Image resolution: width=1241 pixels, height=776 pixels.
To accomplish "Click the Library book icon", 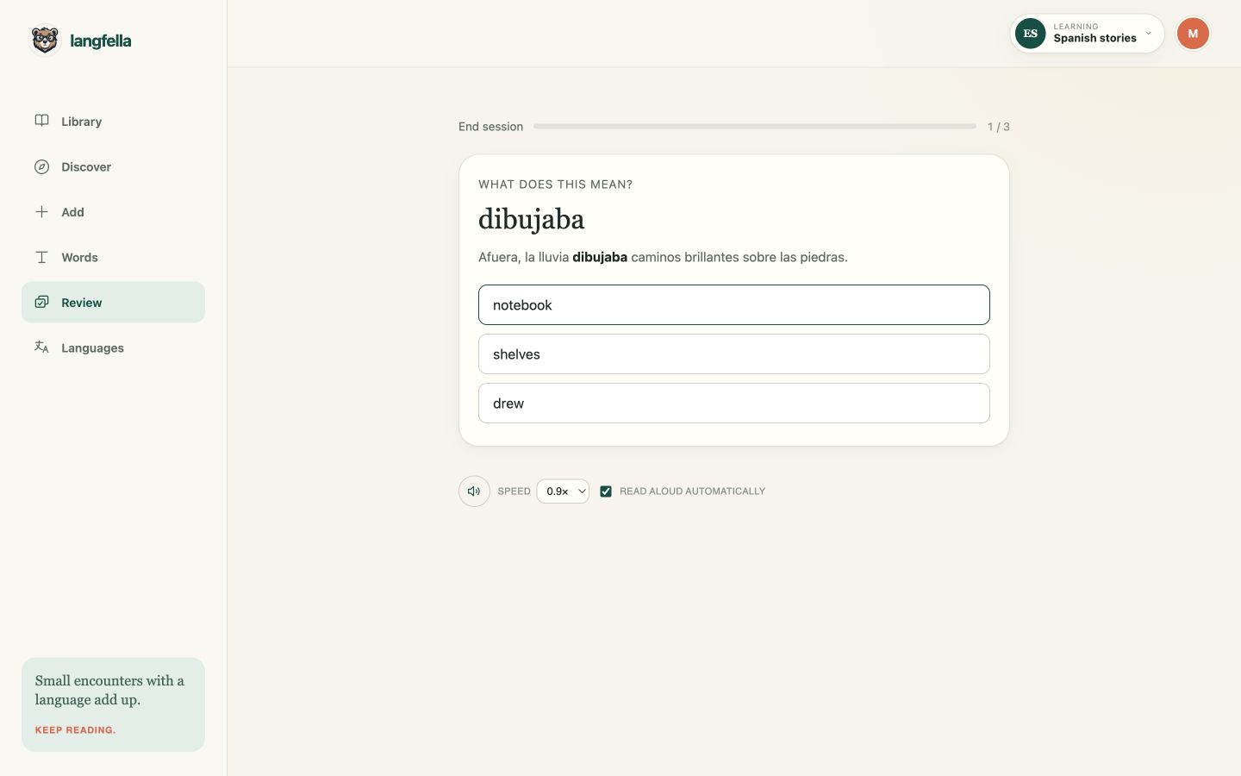I will click(41, 121).
